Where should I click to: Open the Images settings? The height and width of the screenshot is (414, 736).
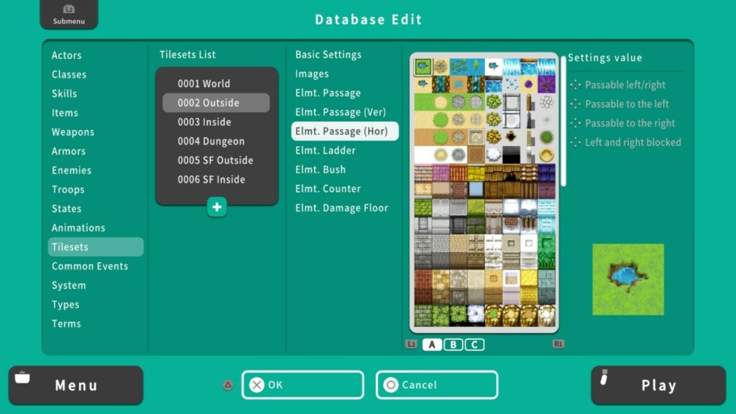point(312,74)
